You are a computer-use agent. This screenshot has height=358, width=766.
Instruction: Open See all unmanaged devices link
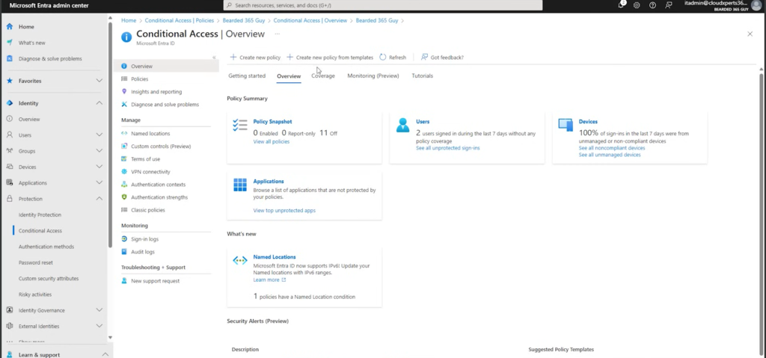coord(609,155)
